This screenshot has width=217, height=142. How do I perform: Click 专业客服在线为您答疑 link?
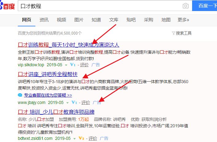point(48,95)
